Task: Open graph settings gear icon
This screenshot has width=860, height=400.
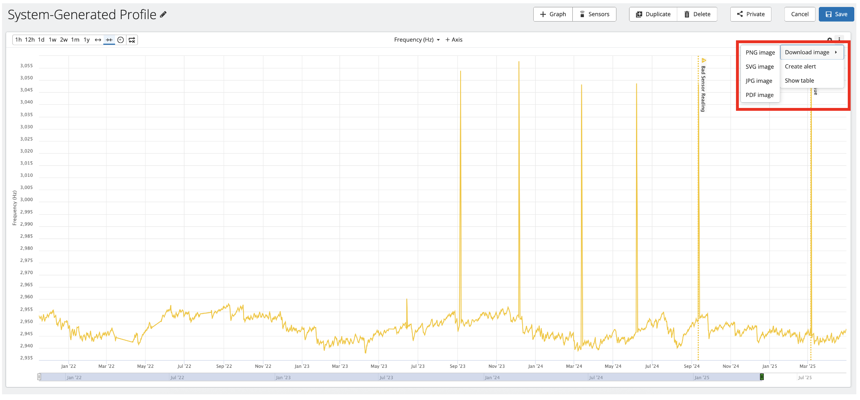Action: [829, 40]
